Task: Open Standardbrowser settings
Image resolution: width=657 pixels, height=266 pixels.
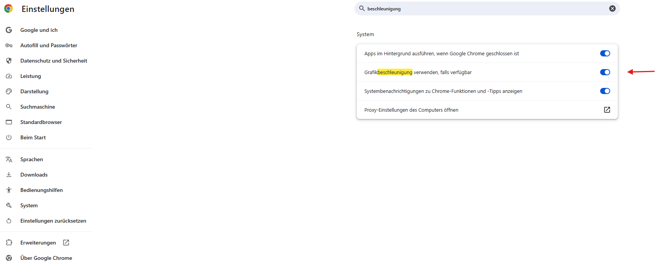Action: [x=41, y=122]
